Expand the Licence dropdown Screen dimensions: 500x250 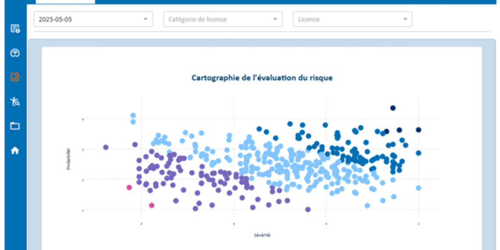(x=352, y=19)
